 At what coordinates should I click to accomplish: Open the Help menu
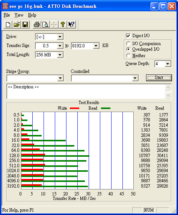[32, 15]
